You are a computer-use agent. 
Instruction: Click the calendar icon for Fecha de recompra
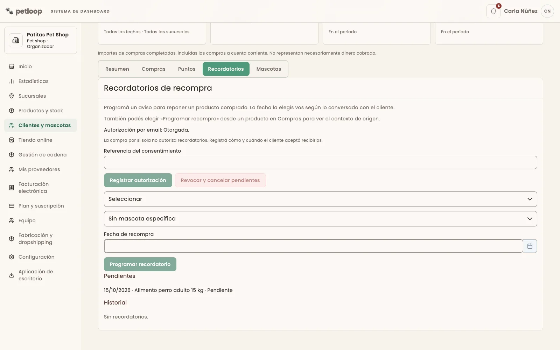pyautogui.click(x=530, y=246)
